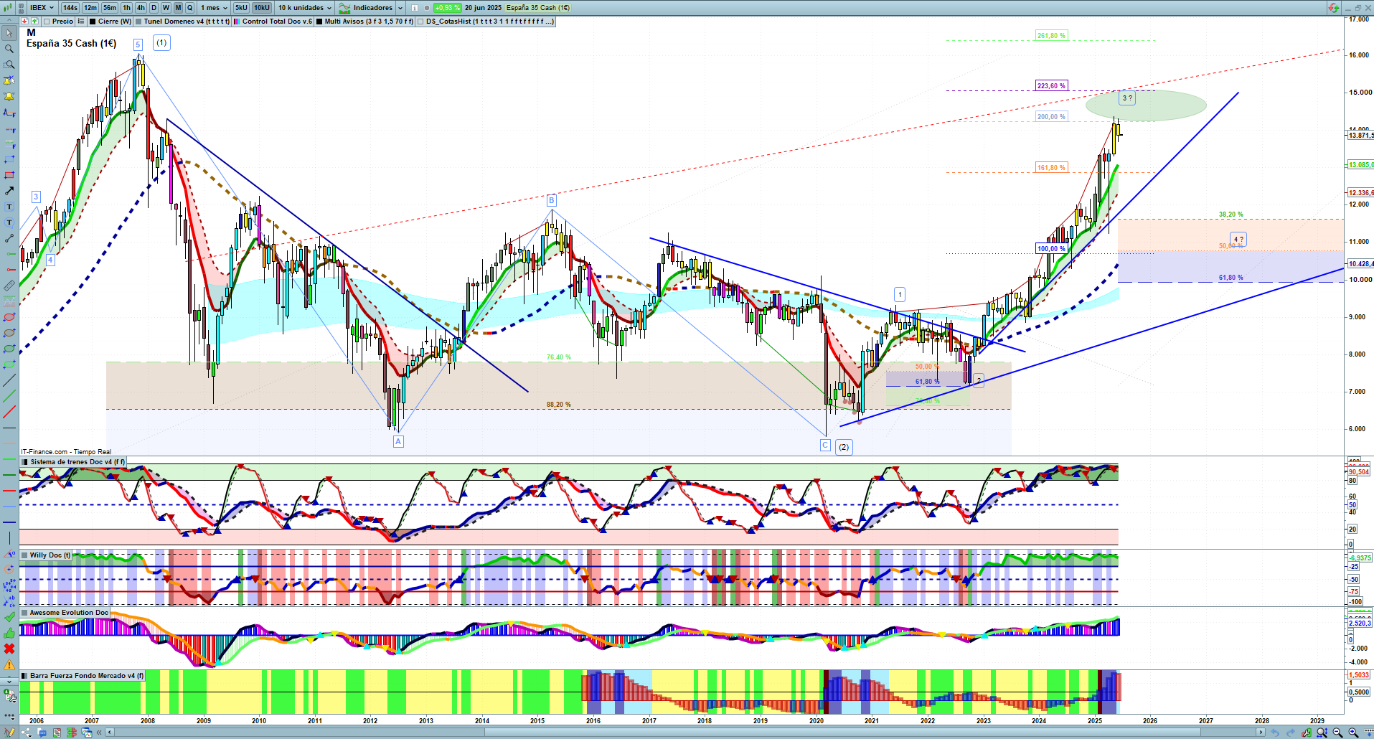The width and height of the screenshot is (1374, 739).
Task: Click the 223,60 % Fibonacci level label
Action: tap(1051, 86)
